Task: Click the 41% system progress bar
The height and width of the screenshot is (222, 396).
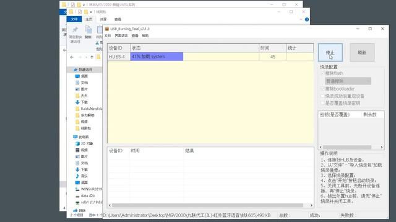Action: [x=157, y=57]
